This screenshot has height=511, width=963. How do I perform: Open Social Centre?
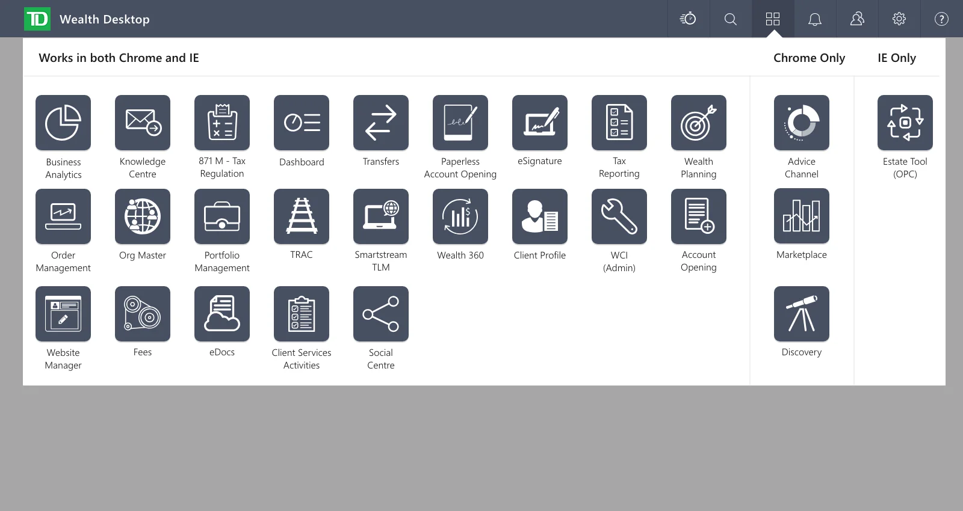coord(381,314)
